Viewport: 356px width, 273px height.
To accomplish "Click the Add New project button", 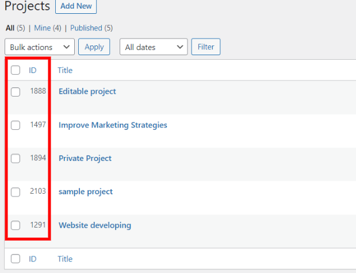I will pyautogui.click(x=76, y=7).
